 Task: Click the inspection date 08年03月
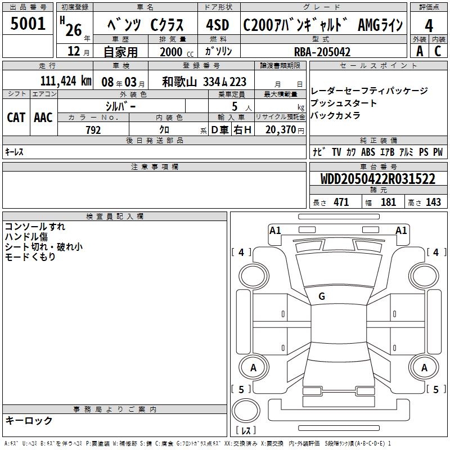point(123,82)
